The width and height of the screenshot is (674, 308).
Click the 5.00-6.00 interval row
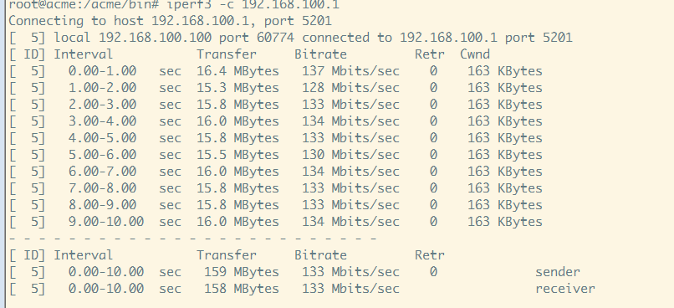click(275, 155)
